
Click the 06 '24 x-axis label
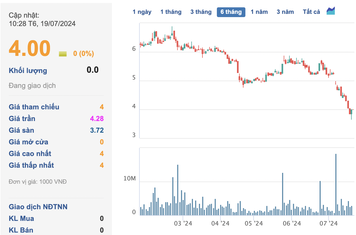click(292, 223)
